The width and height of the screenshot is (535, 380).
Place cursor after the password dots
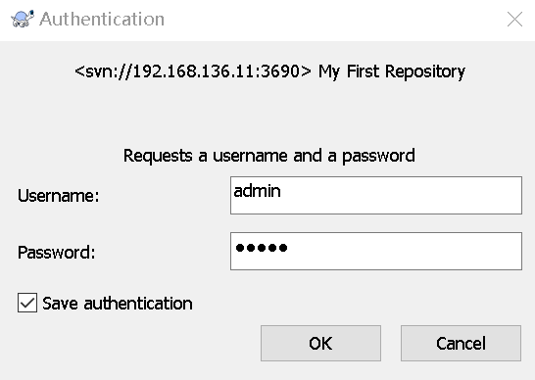(x=289, y=248)
